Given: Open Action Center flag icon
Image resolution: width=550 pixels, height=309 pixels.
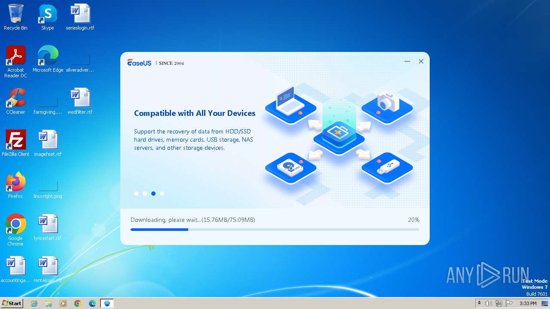Looking at the screenshot, I should point(509,303).
